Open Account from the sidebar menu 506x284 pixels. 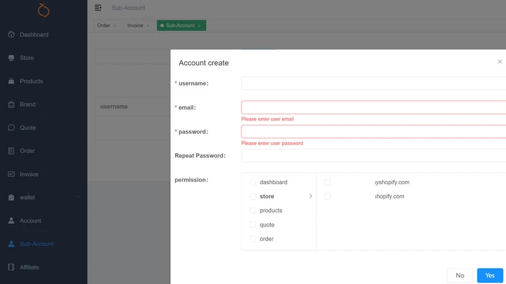[x=30, y=220]
